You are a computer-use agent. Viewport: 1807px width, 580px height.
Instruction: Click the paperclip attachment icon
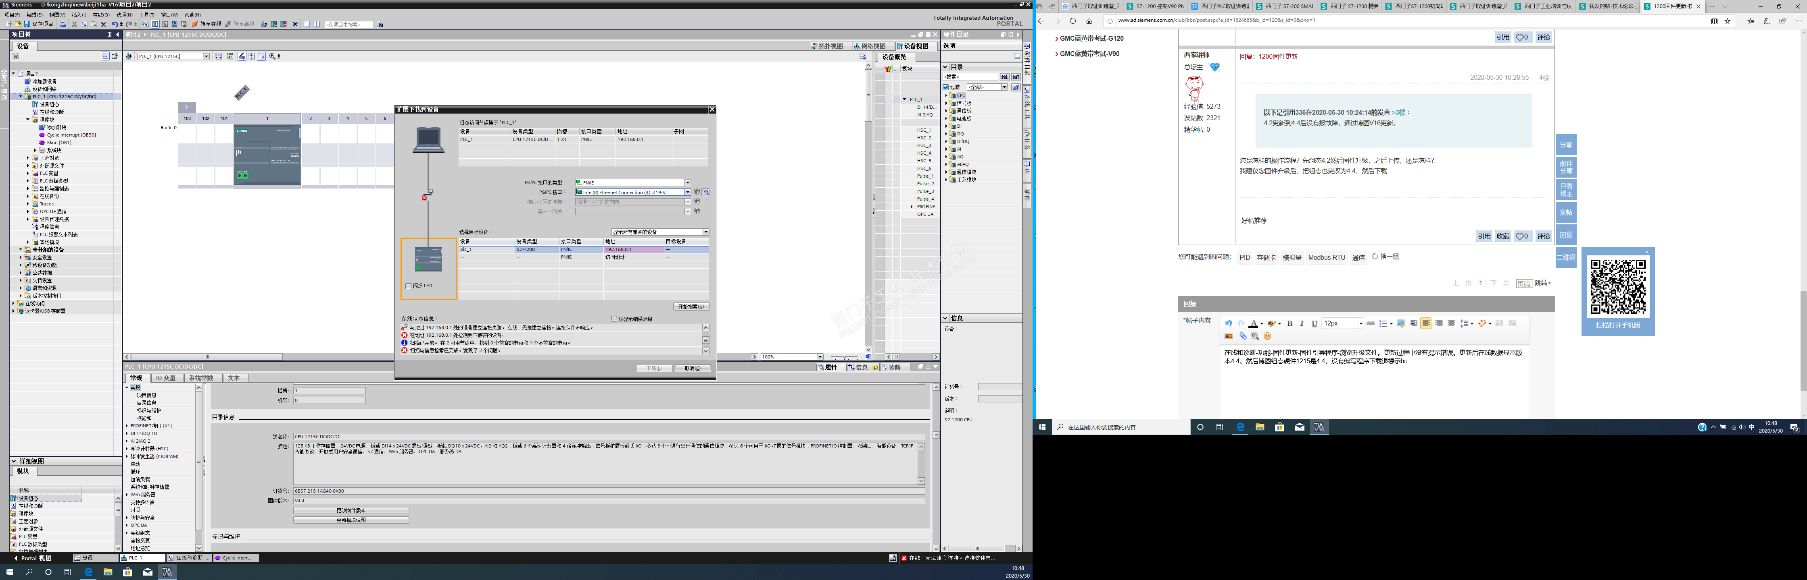(x=1243, y=336)
